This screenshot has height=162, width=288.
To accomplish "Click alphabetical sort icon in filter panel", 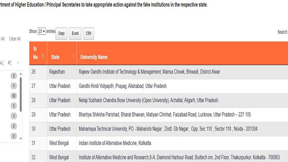I will click(x=2, y=63).
